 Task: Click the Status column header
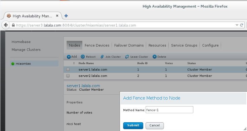192,63
